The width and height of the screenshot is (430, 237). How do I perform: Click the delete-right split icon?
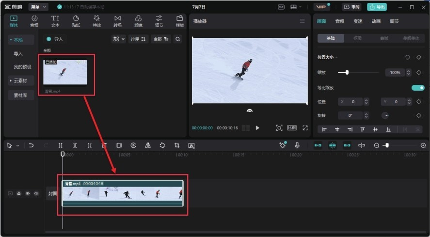click(x=89, y=145)
